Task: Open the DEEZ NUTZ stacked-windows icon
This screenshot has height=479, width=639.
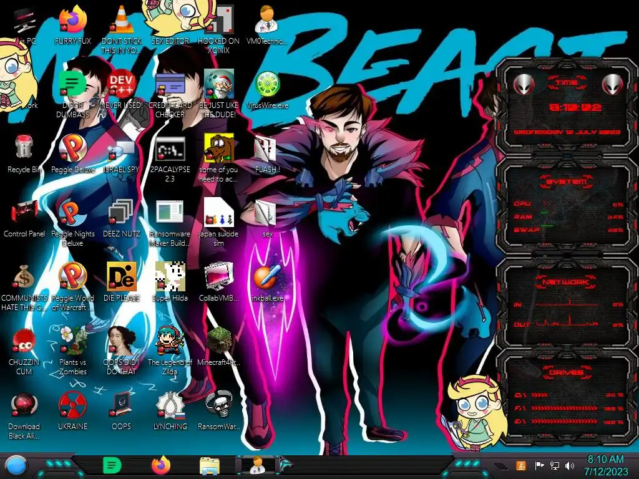Action: coord(122,218)
